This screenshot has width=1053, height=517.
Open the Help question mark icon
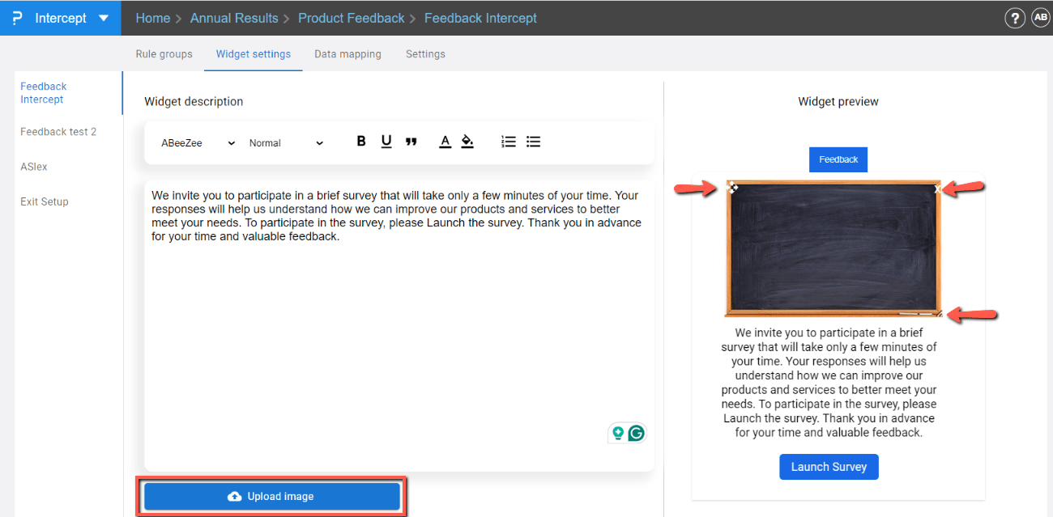[1015, 17]
